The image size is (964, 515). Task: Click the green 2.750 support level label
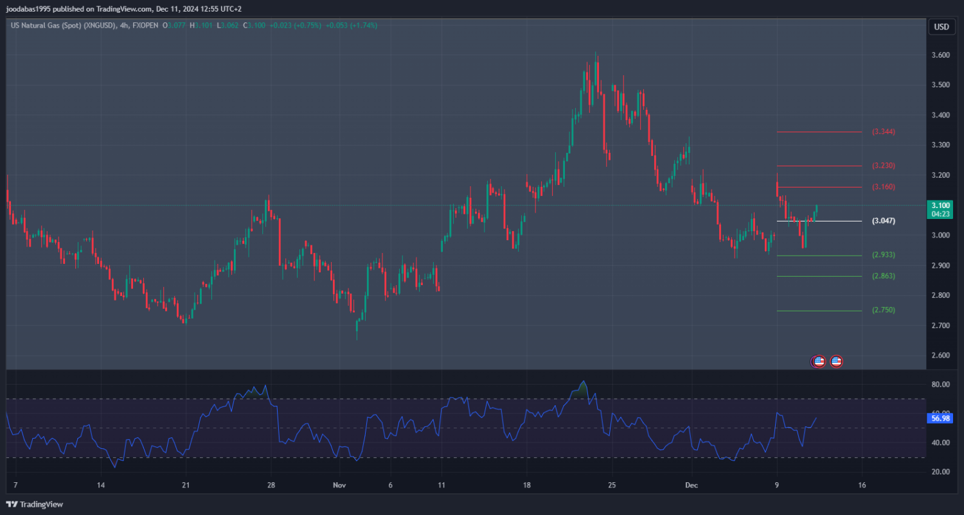pyautogui.click(x=883, y=310)
